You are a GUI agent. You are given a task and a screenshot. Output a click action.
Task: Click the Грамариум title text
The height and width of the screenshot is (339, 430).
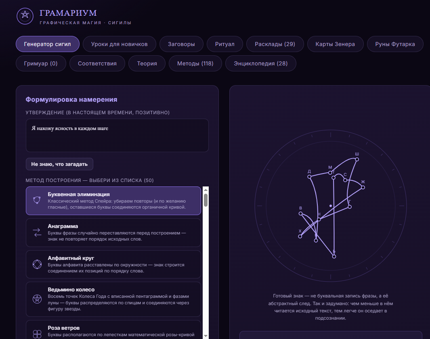[68, 13]
